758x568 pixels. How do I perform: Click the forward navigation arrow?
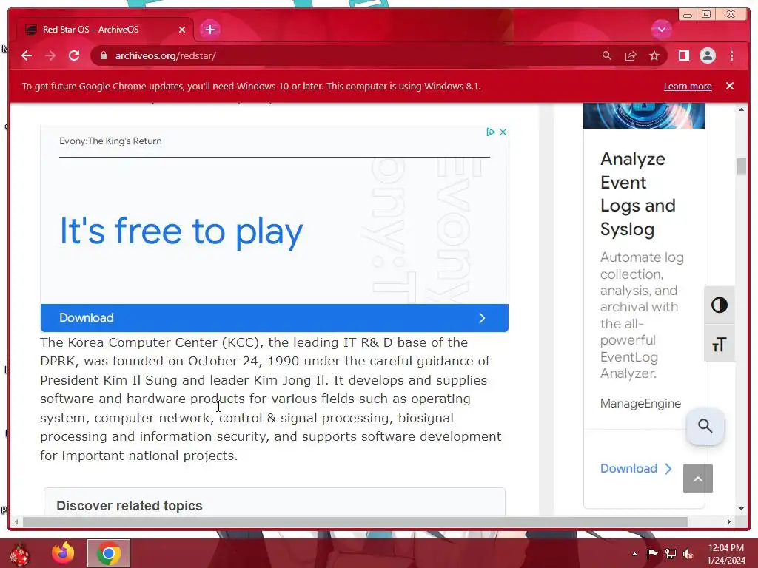50,56
